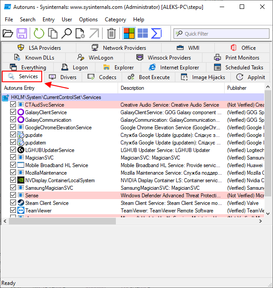
Task: Toggle the TeamViewer entry checkbox
Action: [13, 210]
